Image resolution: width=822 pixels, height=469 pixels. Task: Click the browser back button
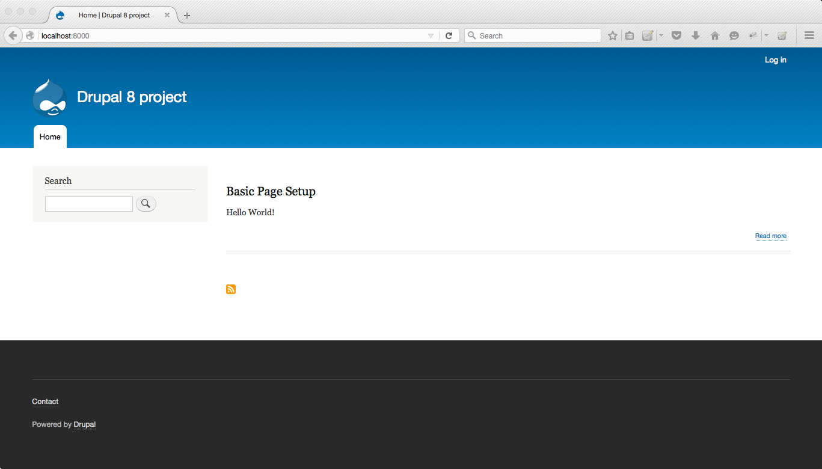(13, 35)
